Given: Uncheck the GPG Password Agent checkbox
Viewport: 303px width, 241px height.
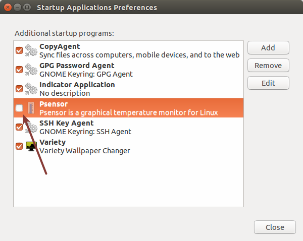Looking at the screenshot, I should point(19,70).
